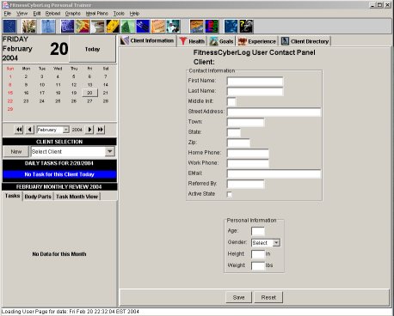This screenshot has width=394, height=316.
Task: Click the Last Name input field
Action: [x=255, y=92]
